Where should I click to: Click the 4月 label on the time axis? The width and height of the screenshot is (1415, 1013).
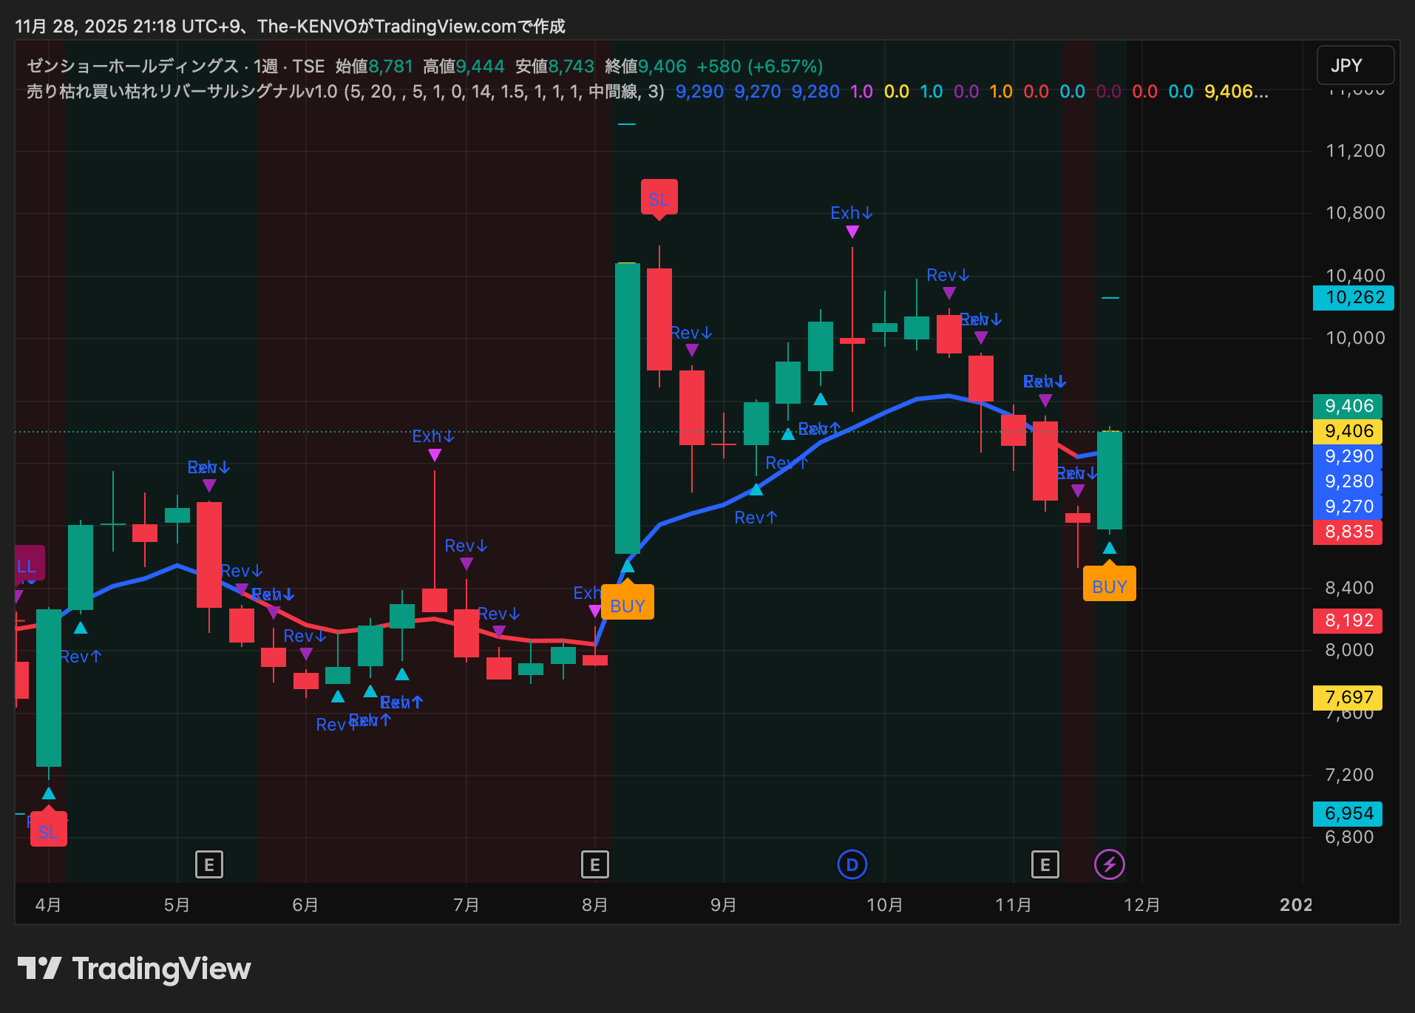[48, 904]
